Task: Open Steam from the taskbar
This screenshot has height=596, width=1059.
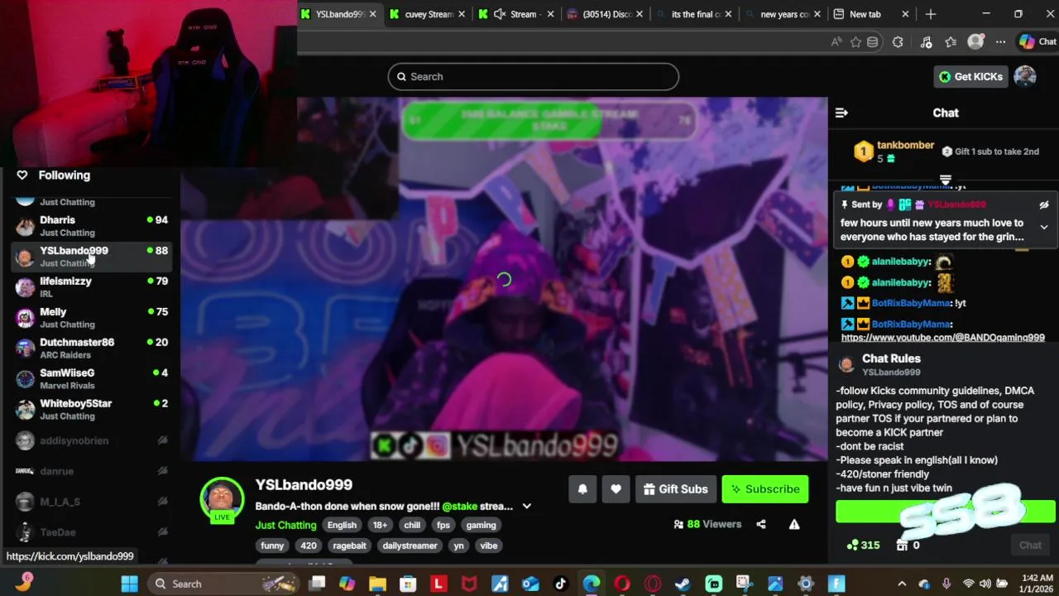Action: click(683, 584)
